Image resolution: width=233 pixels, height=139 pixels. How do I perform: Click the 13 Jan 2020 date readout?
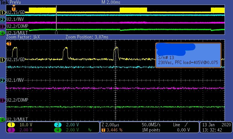point(216,125)
